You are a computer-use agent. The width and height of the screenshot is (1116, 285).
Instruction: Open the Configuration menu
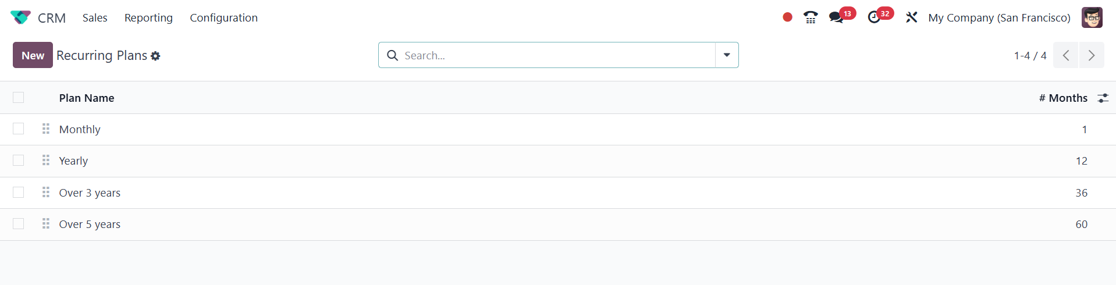coord(223,17)
